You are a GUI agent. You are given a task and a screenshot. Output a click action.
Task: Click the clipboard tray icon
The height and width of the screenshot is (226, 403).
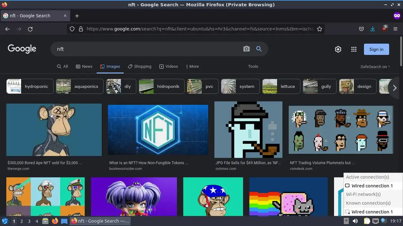[367, 221]
